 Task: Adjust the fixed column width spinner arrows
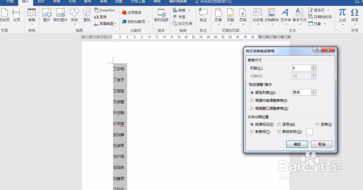coord(314,92)
